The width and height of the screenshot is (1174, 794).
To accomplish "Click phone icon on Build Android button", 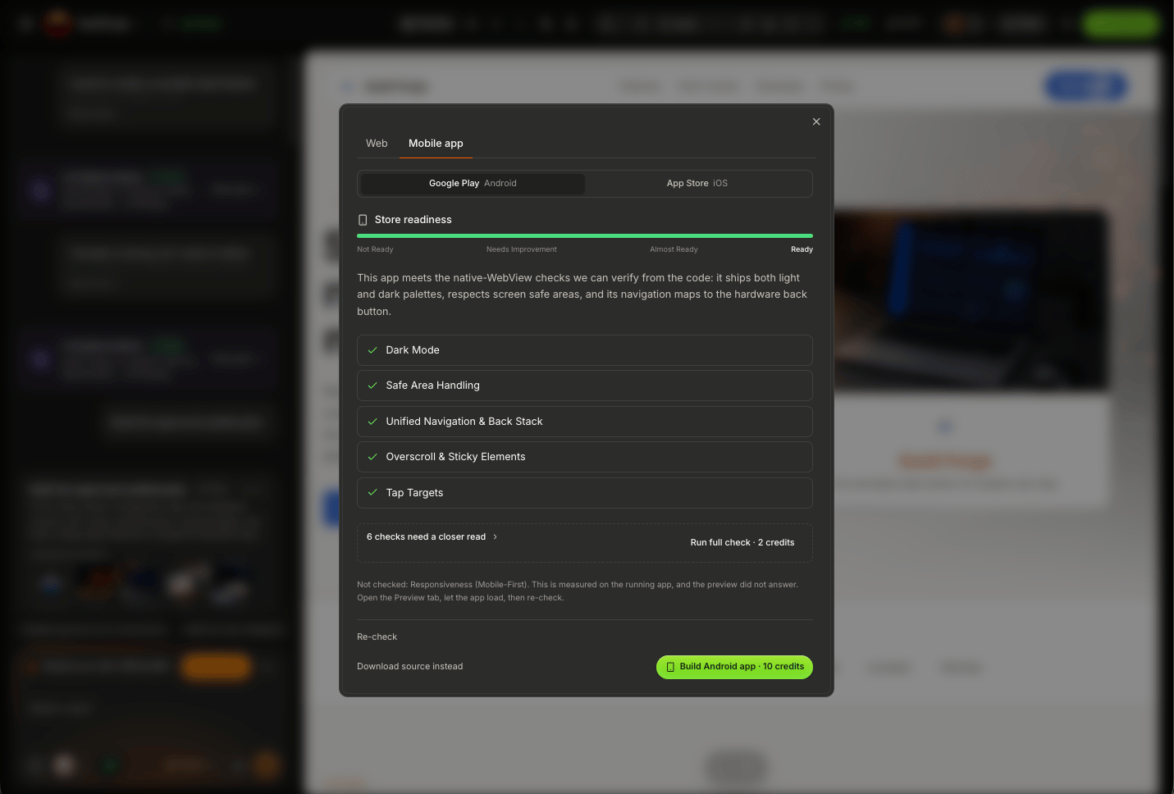I will [x=670, y=667].
